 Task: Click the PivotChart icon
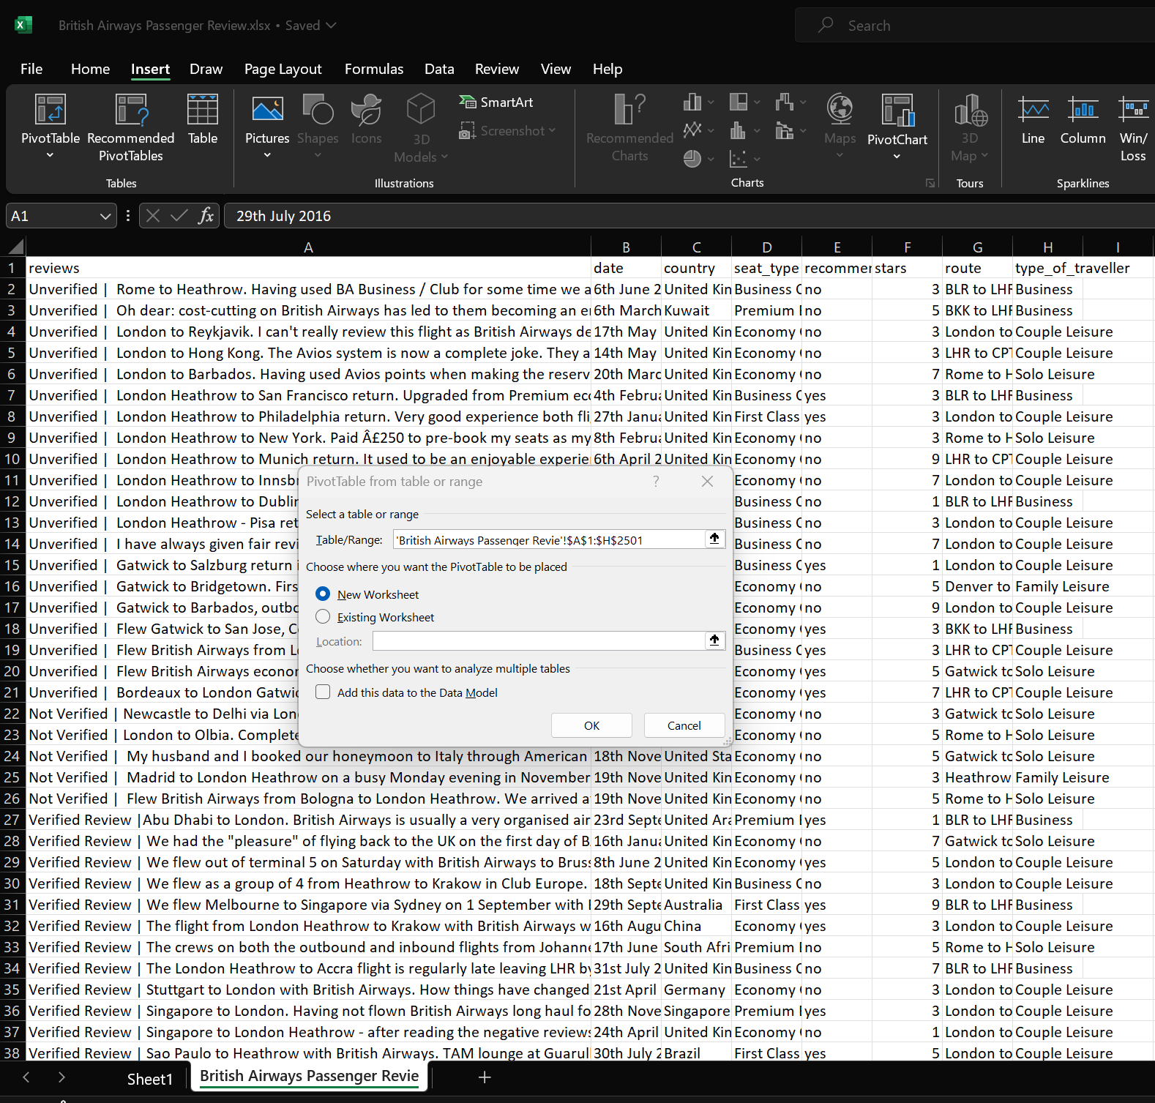pyautogui.click(x=897, y=111)
